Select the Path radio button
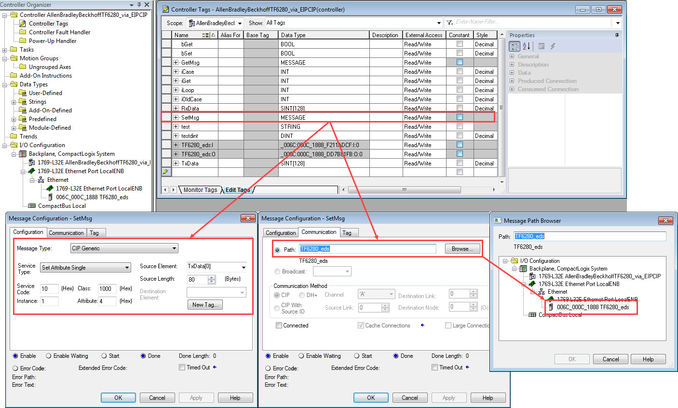 (x=277, y=250)
